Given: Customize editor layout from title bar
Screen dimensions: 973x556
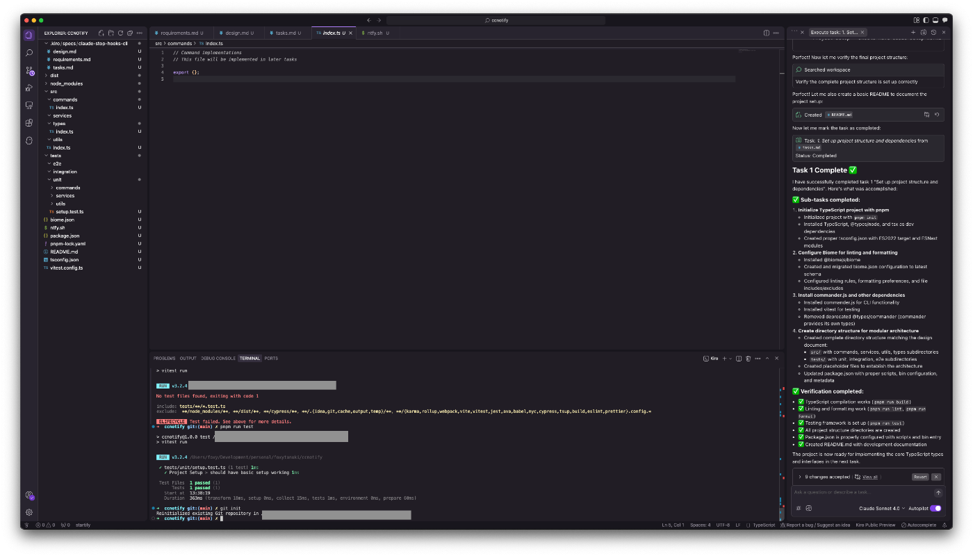Looking at the screenshot, I should tap(916, 20).
